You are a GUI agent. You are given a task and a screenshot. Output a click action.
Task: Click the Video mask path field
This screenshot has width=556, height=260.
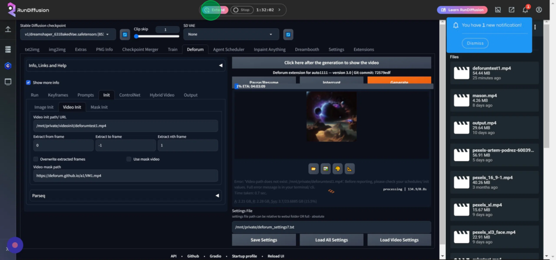tap(125, 175)
